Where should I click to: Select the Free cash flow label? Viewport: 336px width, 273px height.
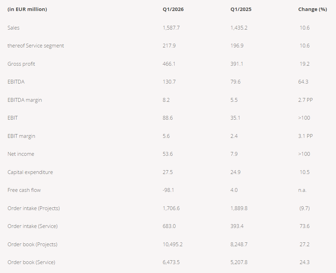pyautogui.click(x=24, y=190)
